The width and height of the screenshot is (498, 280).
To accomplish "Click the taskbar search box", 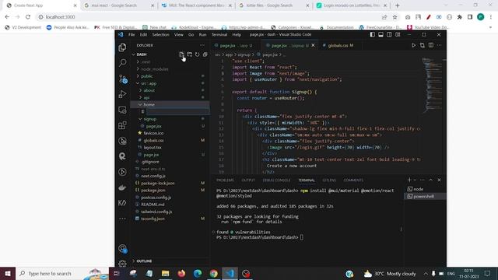I will point(62,273).
